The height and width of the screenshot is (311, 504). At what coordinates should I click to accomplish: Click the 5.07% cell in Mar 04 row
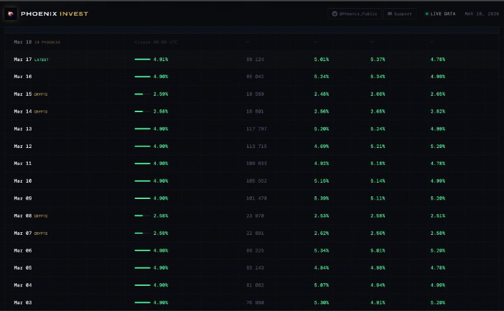(321, 285)
